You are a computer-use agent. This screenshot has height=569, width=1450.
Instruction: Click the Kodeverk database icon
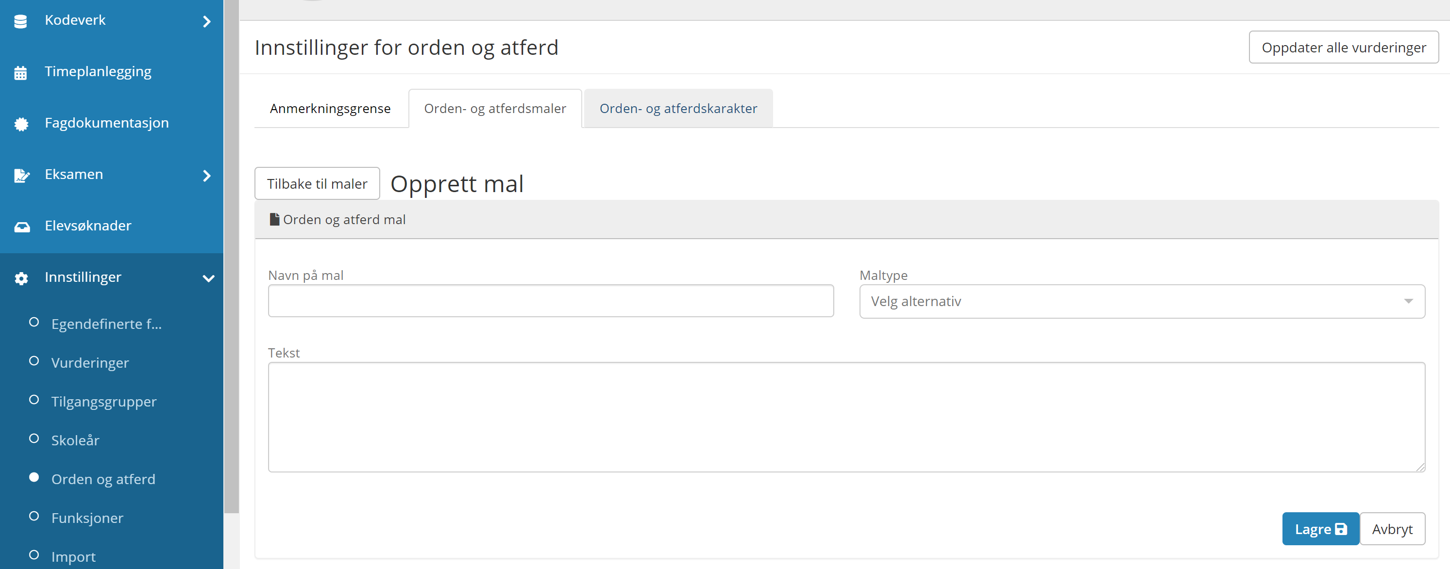tap(21, 21)
